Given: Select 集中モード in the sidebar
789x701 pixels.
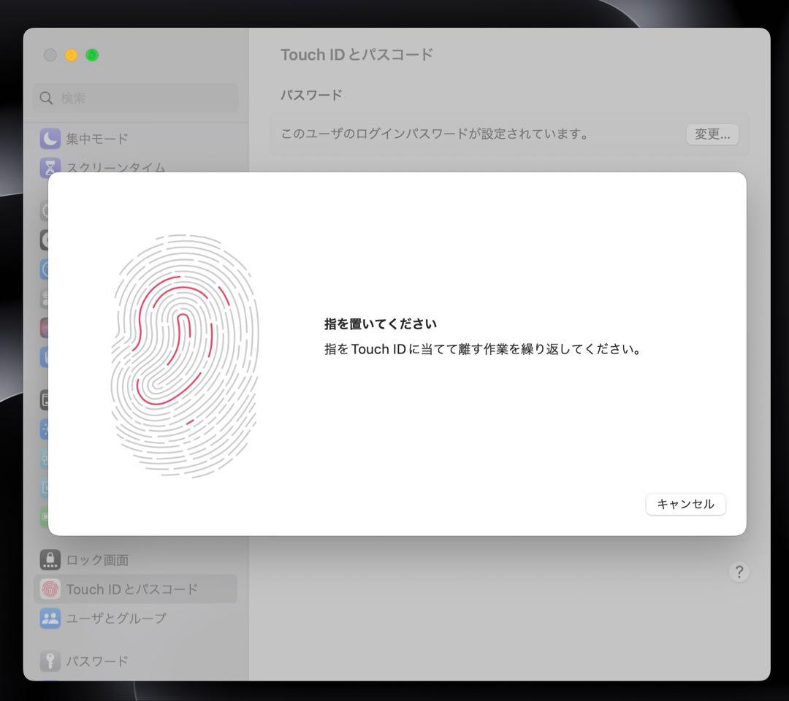Looking at the screenshot, I should coord(97,139).
